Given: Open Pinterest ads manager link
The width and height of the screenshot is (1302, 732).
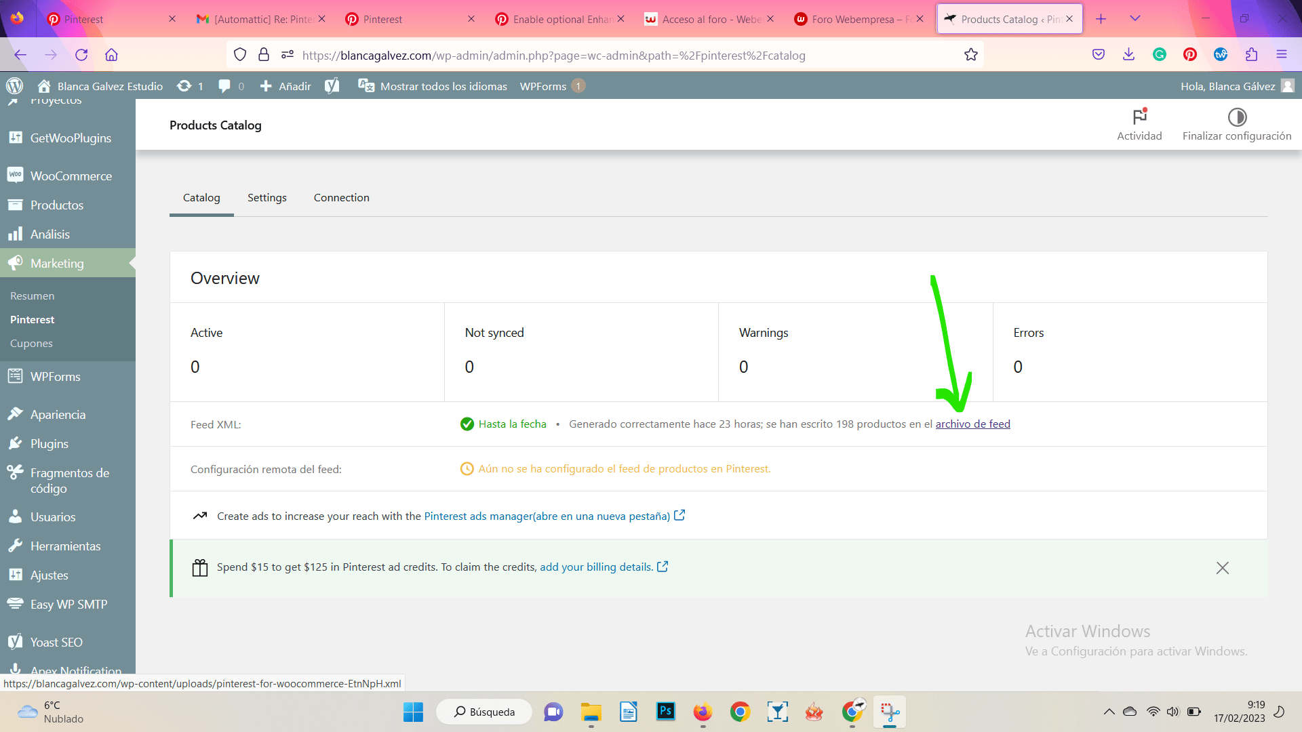Looking at the screenshot, I should (x=554, y=516).
